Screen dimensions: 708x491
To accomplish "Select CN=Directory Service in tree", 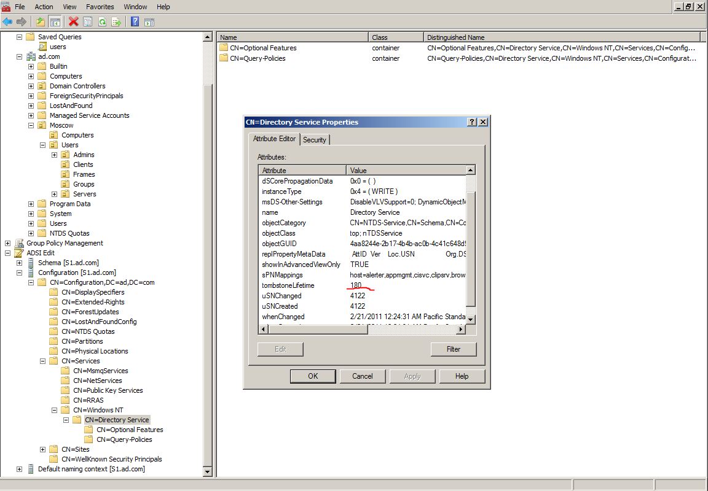I will coord(117,420).
